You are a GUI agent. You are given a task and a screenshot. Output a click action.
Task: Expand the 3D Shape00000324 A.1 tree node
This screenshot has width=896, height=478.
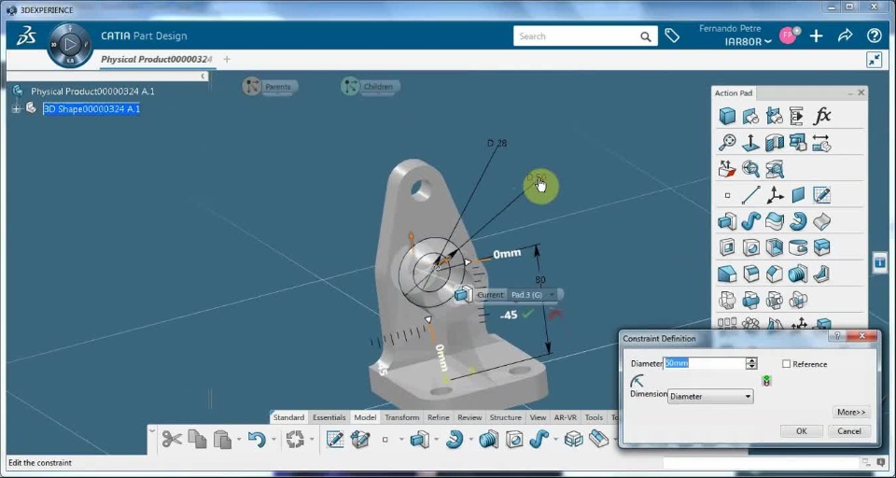(16, 108)
